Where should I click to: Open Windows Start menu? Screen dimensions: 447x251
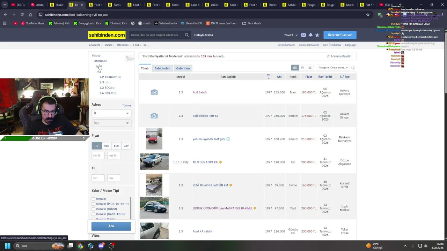coord(7,246)
